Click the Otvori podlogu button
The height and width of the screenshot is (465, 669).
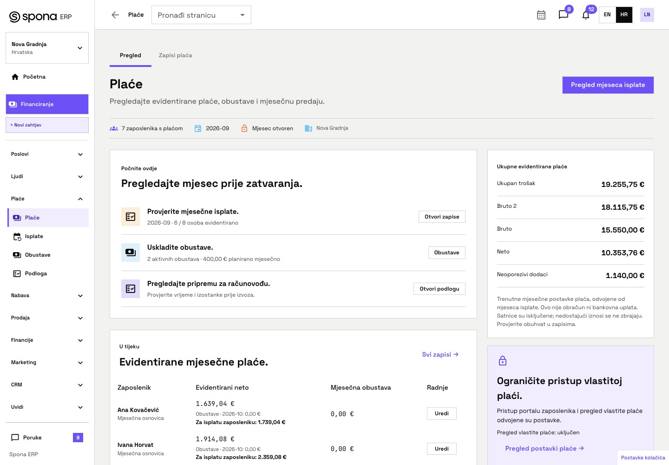439,289
